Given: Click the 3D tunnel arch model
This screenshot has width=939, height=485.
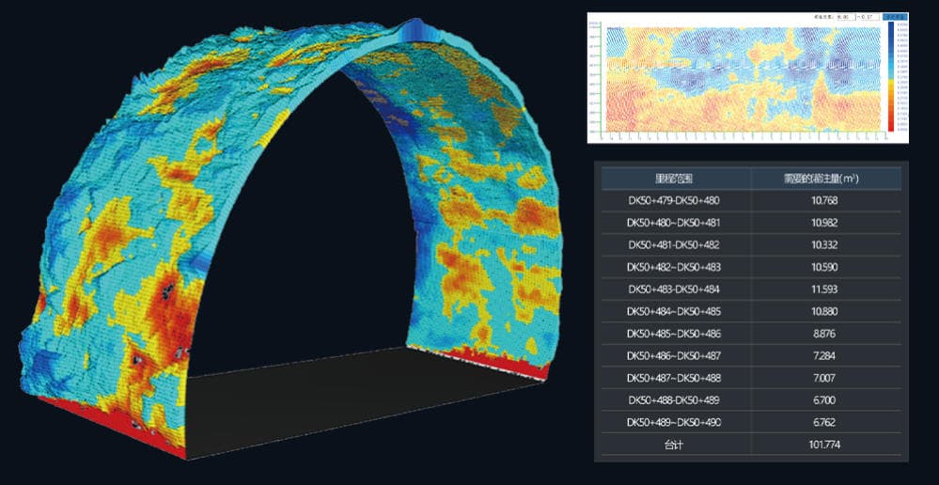Looking at the screenshot, I should 291,240.
